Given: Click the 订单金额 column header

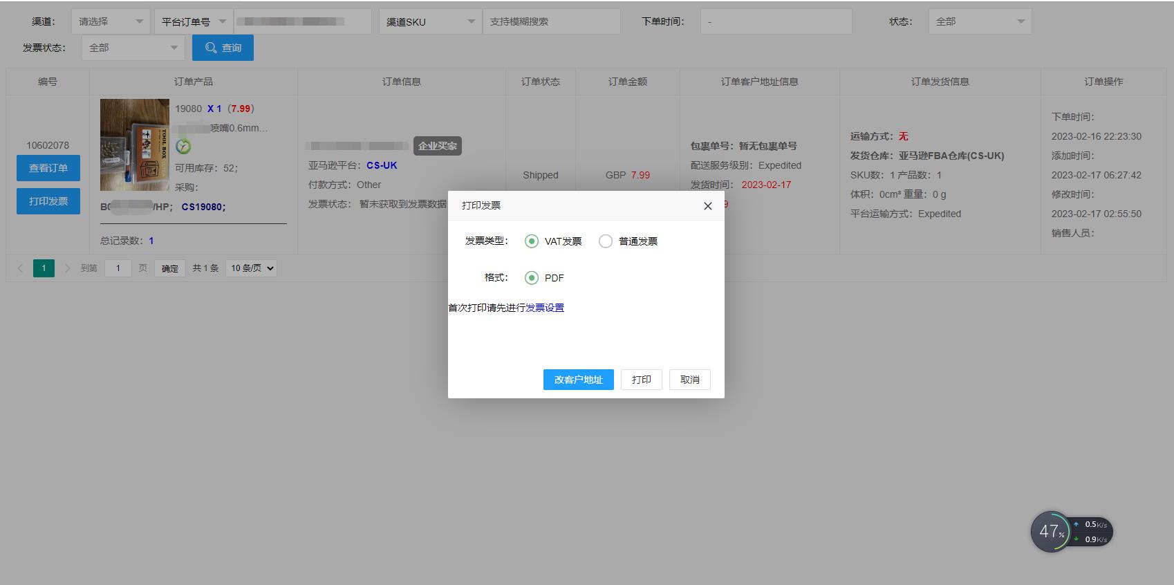Looking at the screenshot, I should coord(628,82).
